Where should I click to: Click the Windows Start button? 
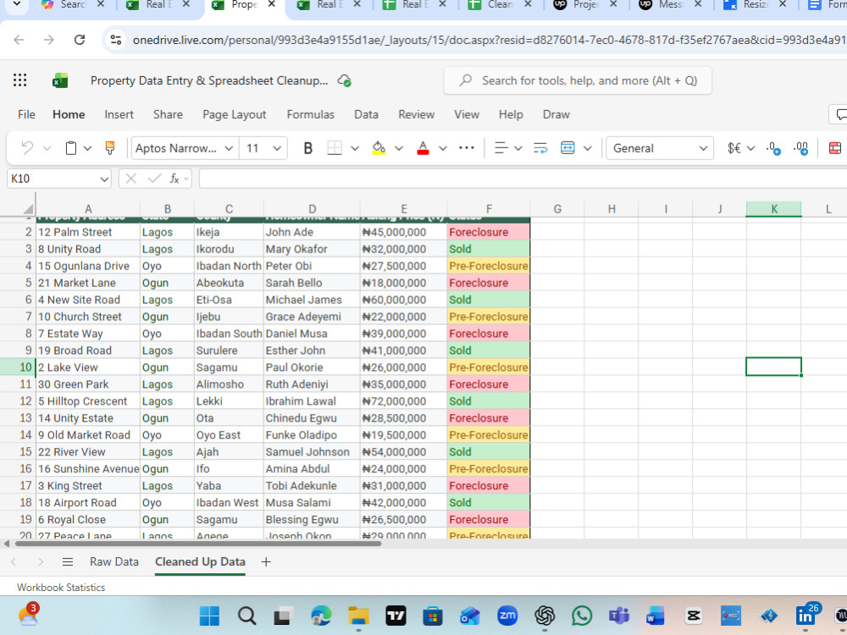coord(209,616)
